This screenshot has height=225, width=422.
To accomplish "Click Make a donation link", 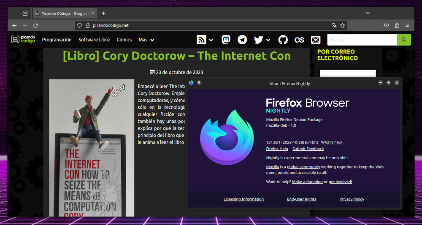I will tap(307, 182).
